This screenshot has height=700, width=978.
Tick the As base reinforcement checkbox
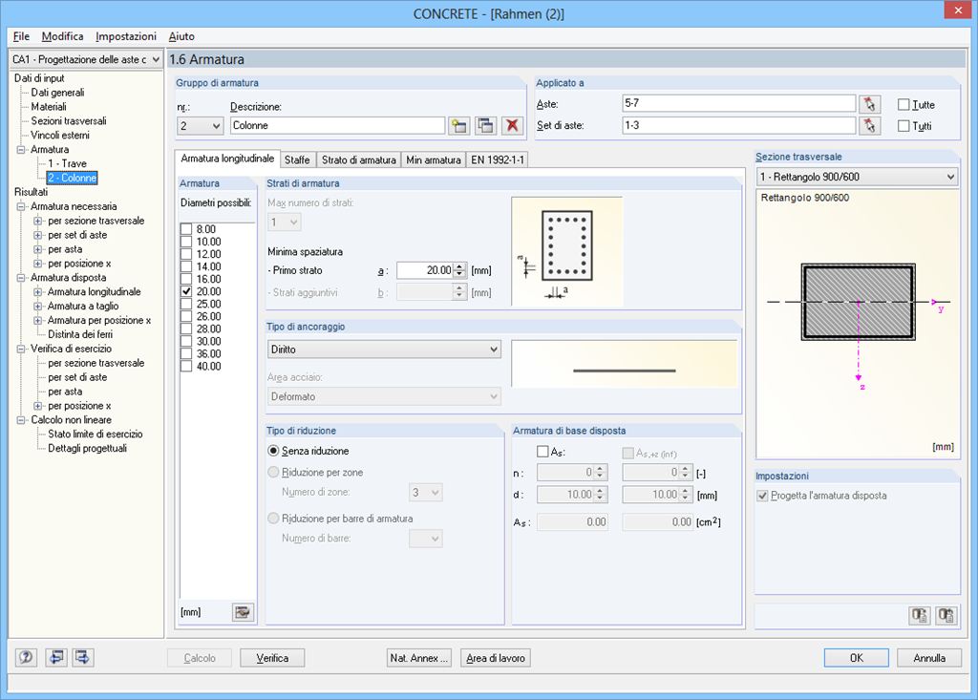coord(542,452)
